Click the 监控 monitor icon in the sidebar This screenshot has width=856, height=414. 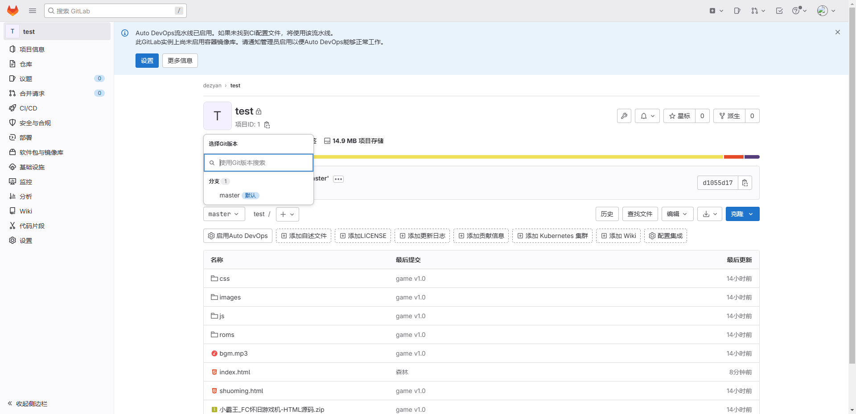point(12,182)
